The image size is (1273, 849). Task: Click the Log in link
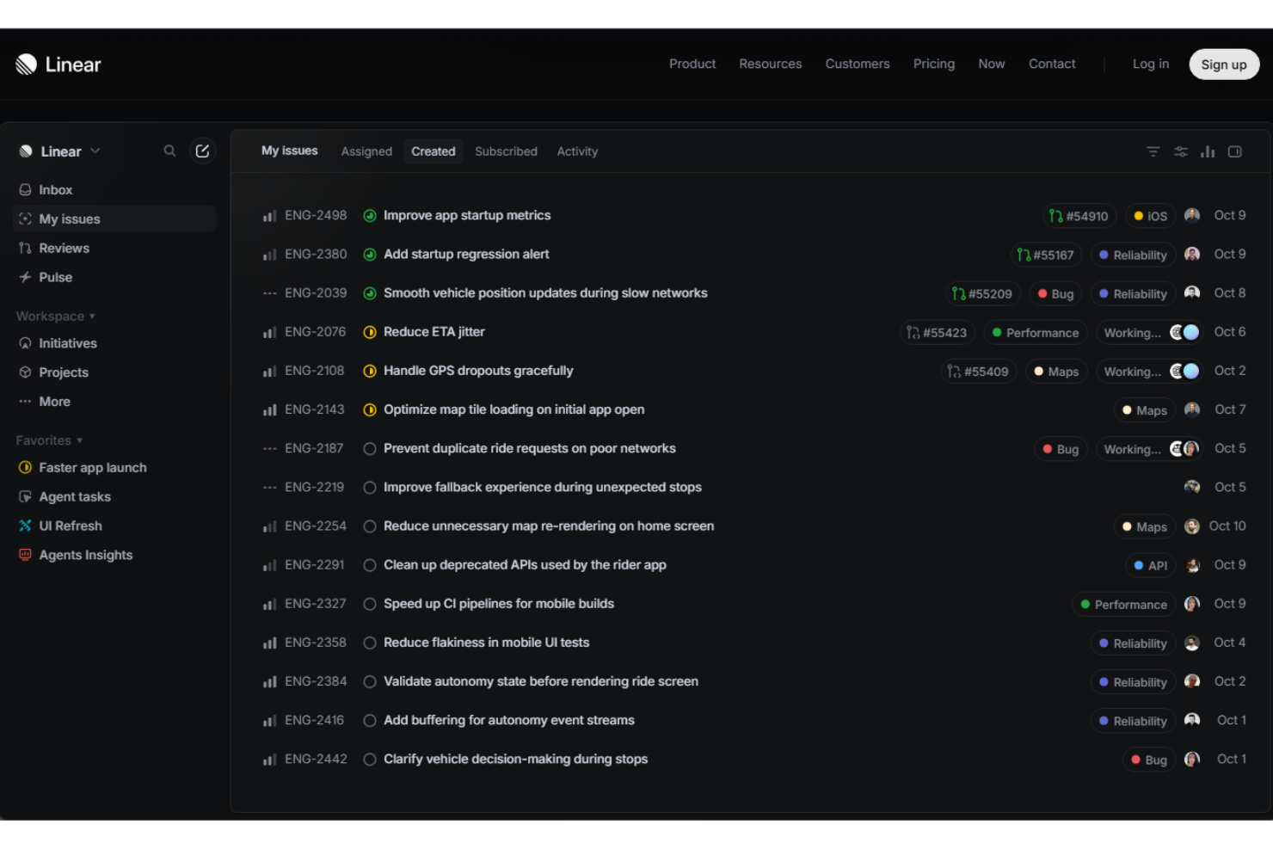[x=1150, y=64]
